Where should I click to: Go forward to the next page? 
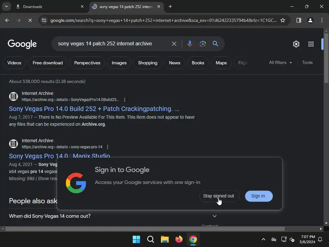(18, 20)
